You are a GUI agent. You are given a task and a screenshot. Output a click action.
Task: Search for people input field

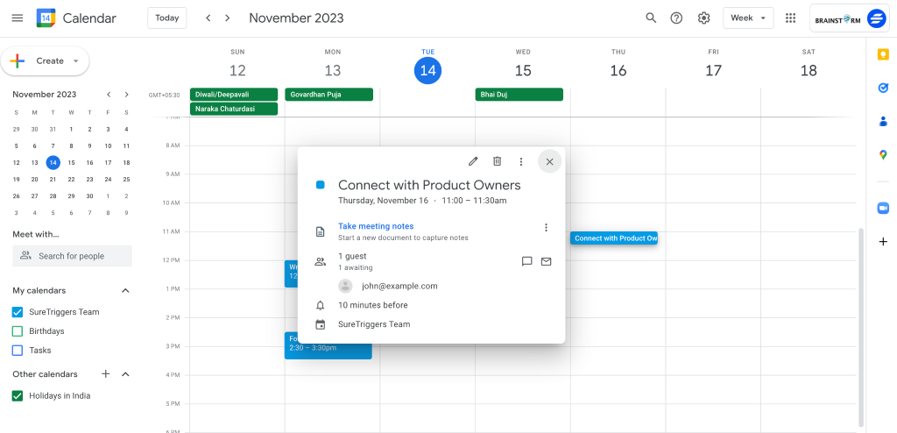point(72,256)
